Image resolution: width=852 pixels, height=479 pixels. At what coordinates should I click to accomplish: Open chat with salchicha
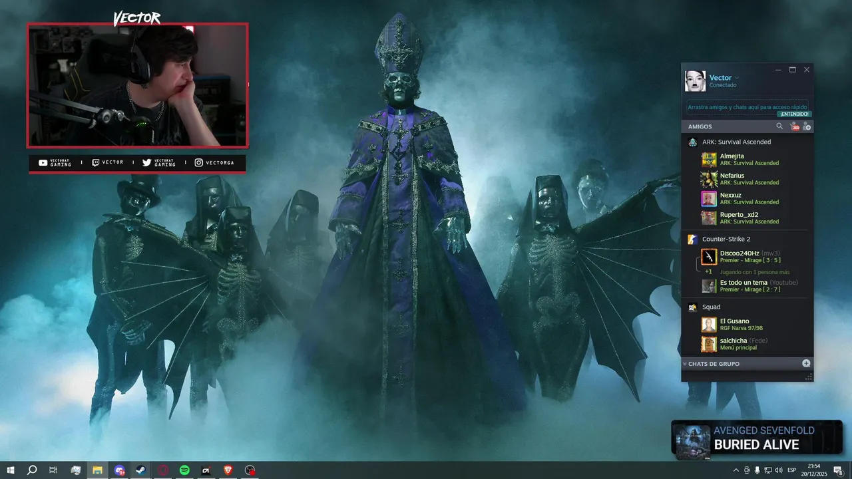coord(747,344)
